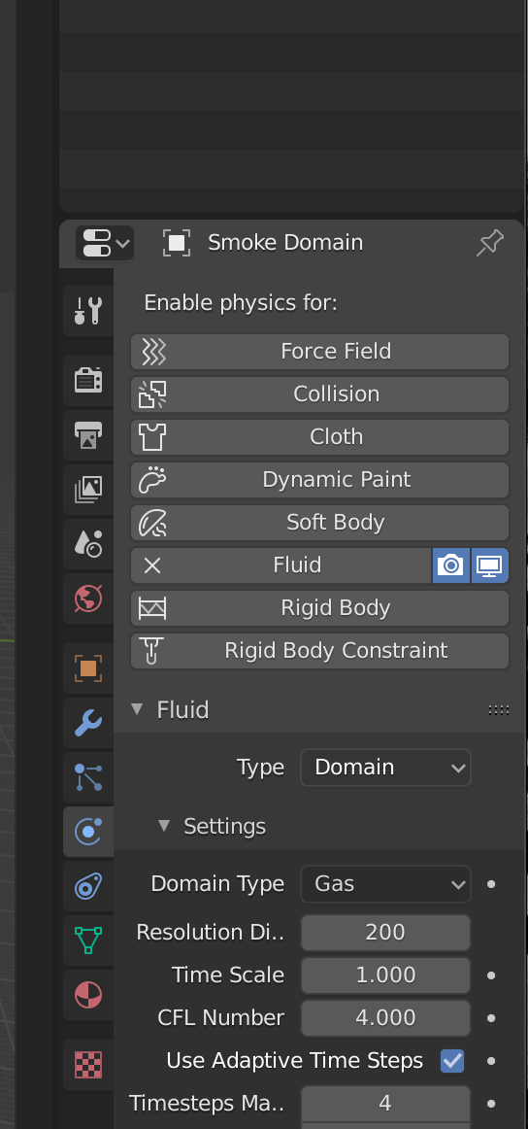Click the Time Scale 1.000 field
Screen dimensions: 528x1129
(x=385, y=975)
